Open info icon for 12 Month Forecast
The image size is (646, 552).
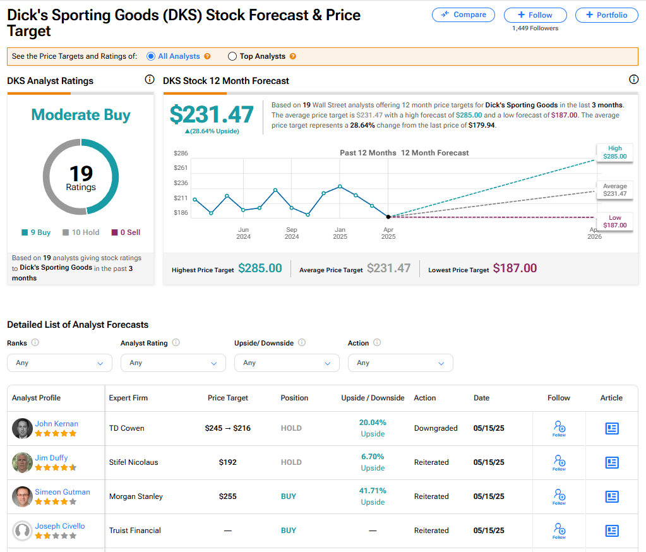click(x=633, y=80)
